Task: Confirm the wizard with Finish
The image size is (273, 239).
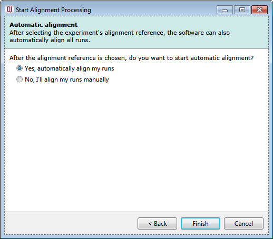Action: (x=200, y=224)
